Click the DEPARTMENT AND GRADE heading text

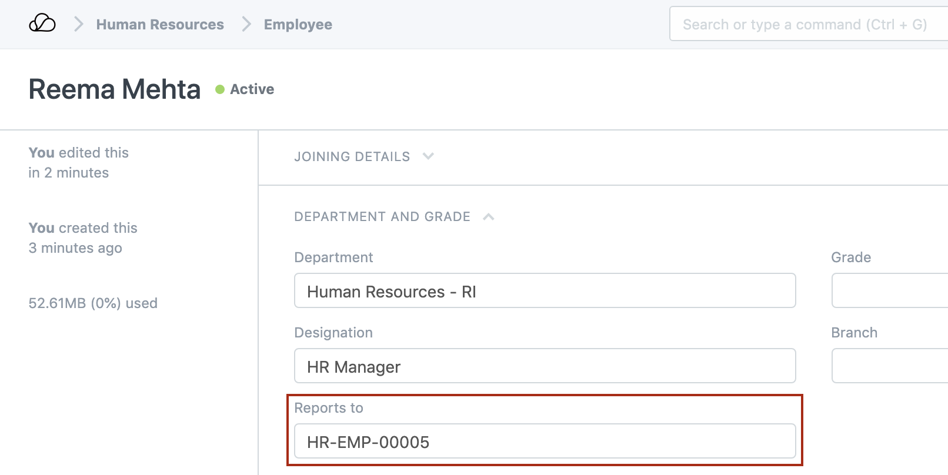click(382, 217)
